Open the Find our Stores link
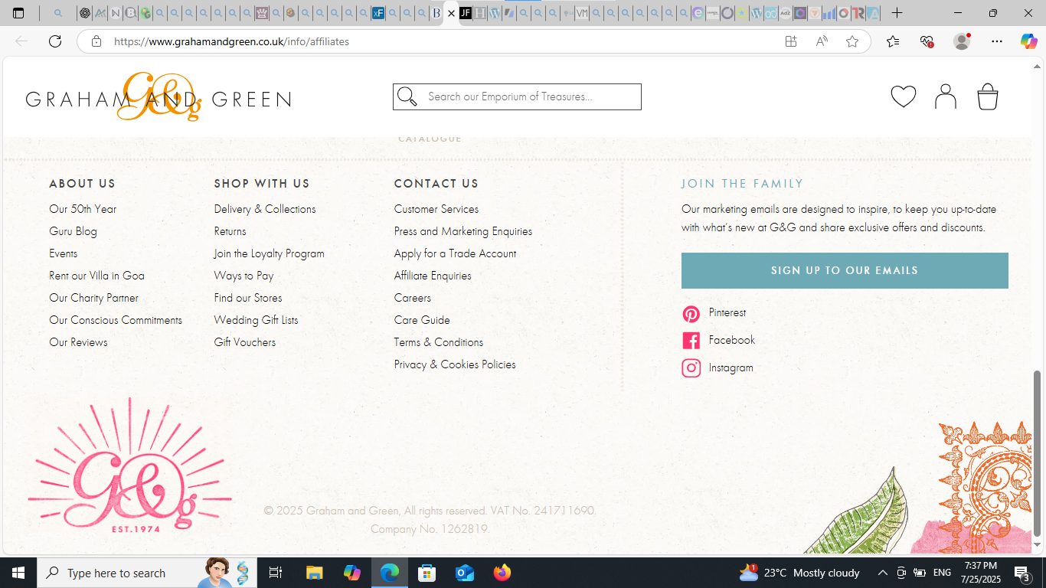 pos(248,298)
